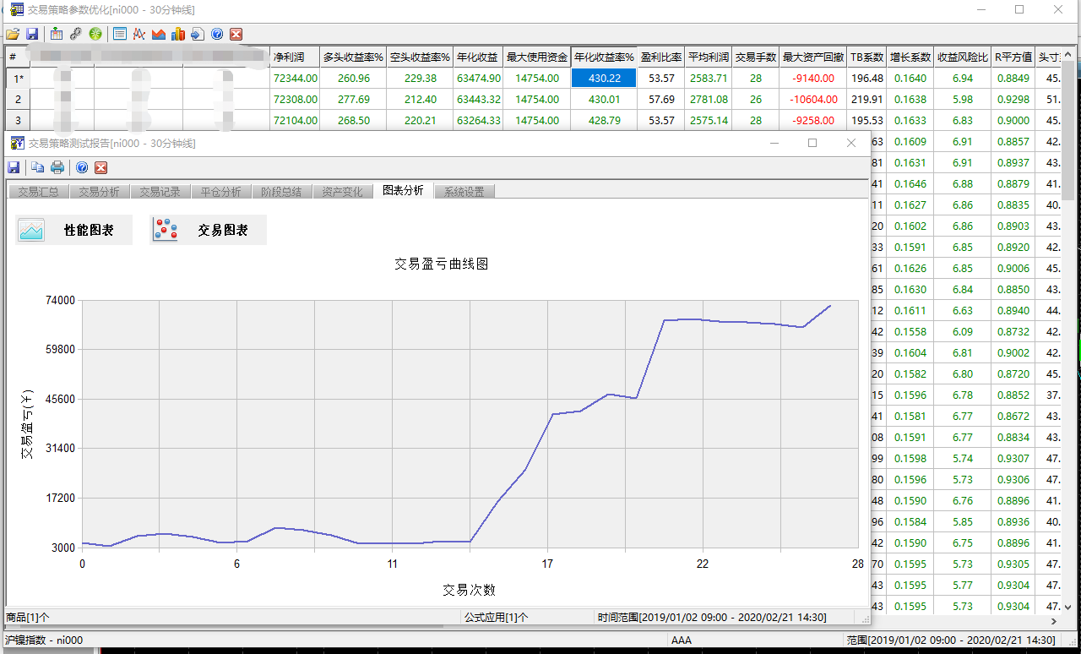The image size is (1081, 654).
Task: Open help in the test report toolbar
Action: 82,167
